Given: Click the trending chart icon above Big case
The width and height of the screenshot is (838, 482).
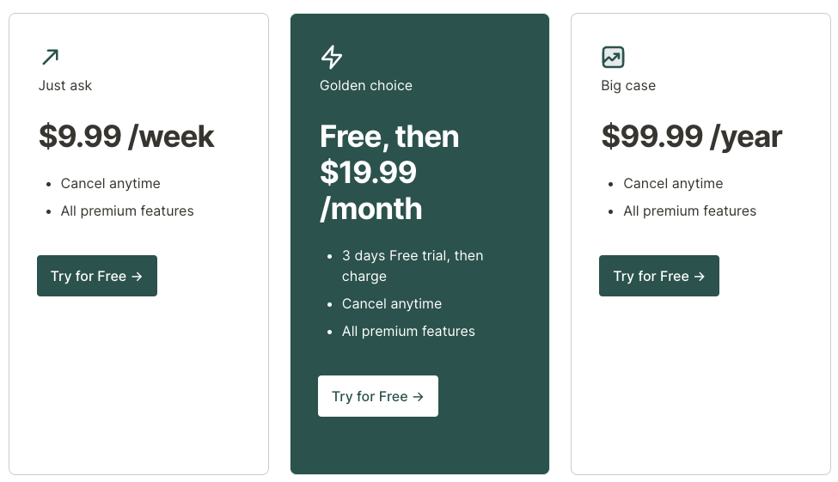Looking at the screenshot, I should (x=613, y=57).
